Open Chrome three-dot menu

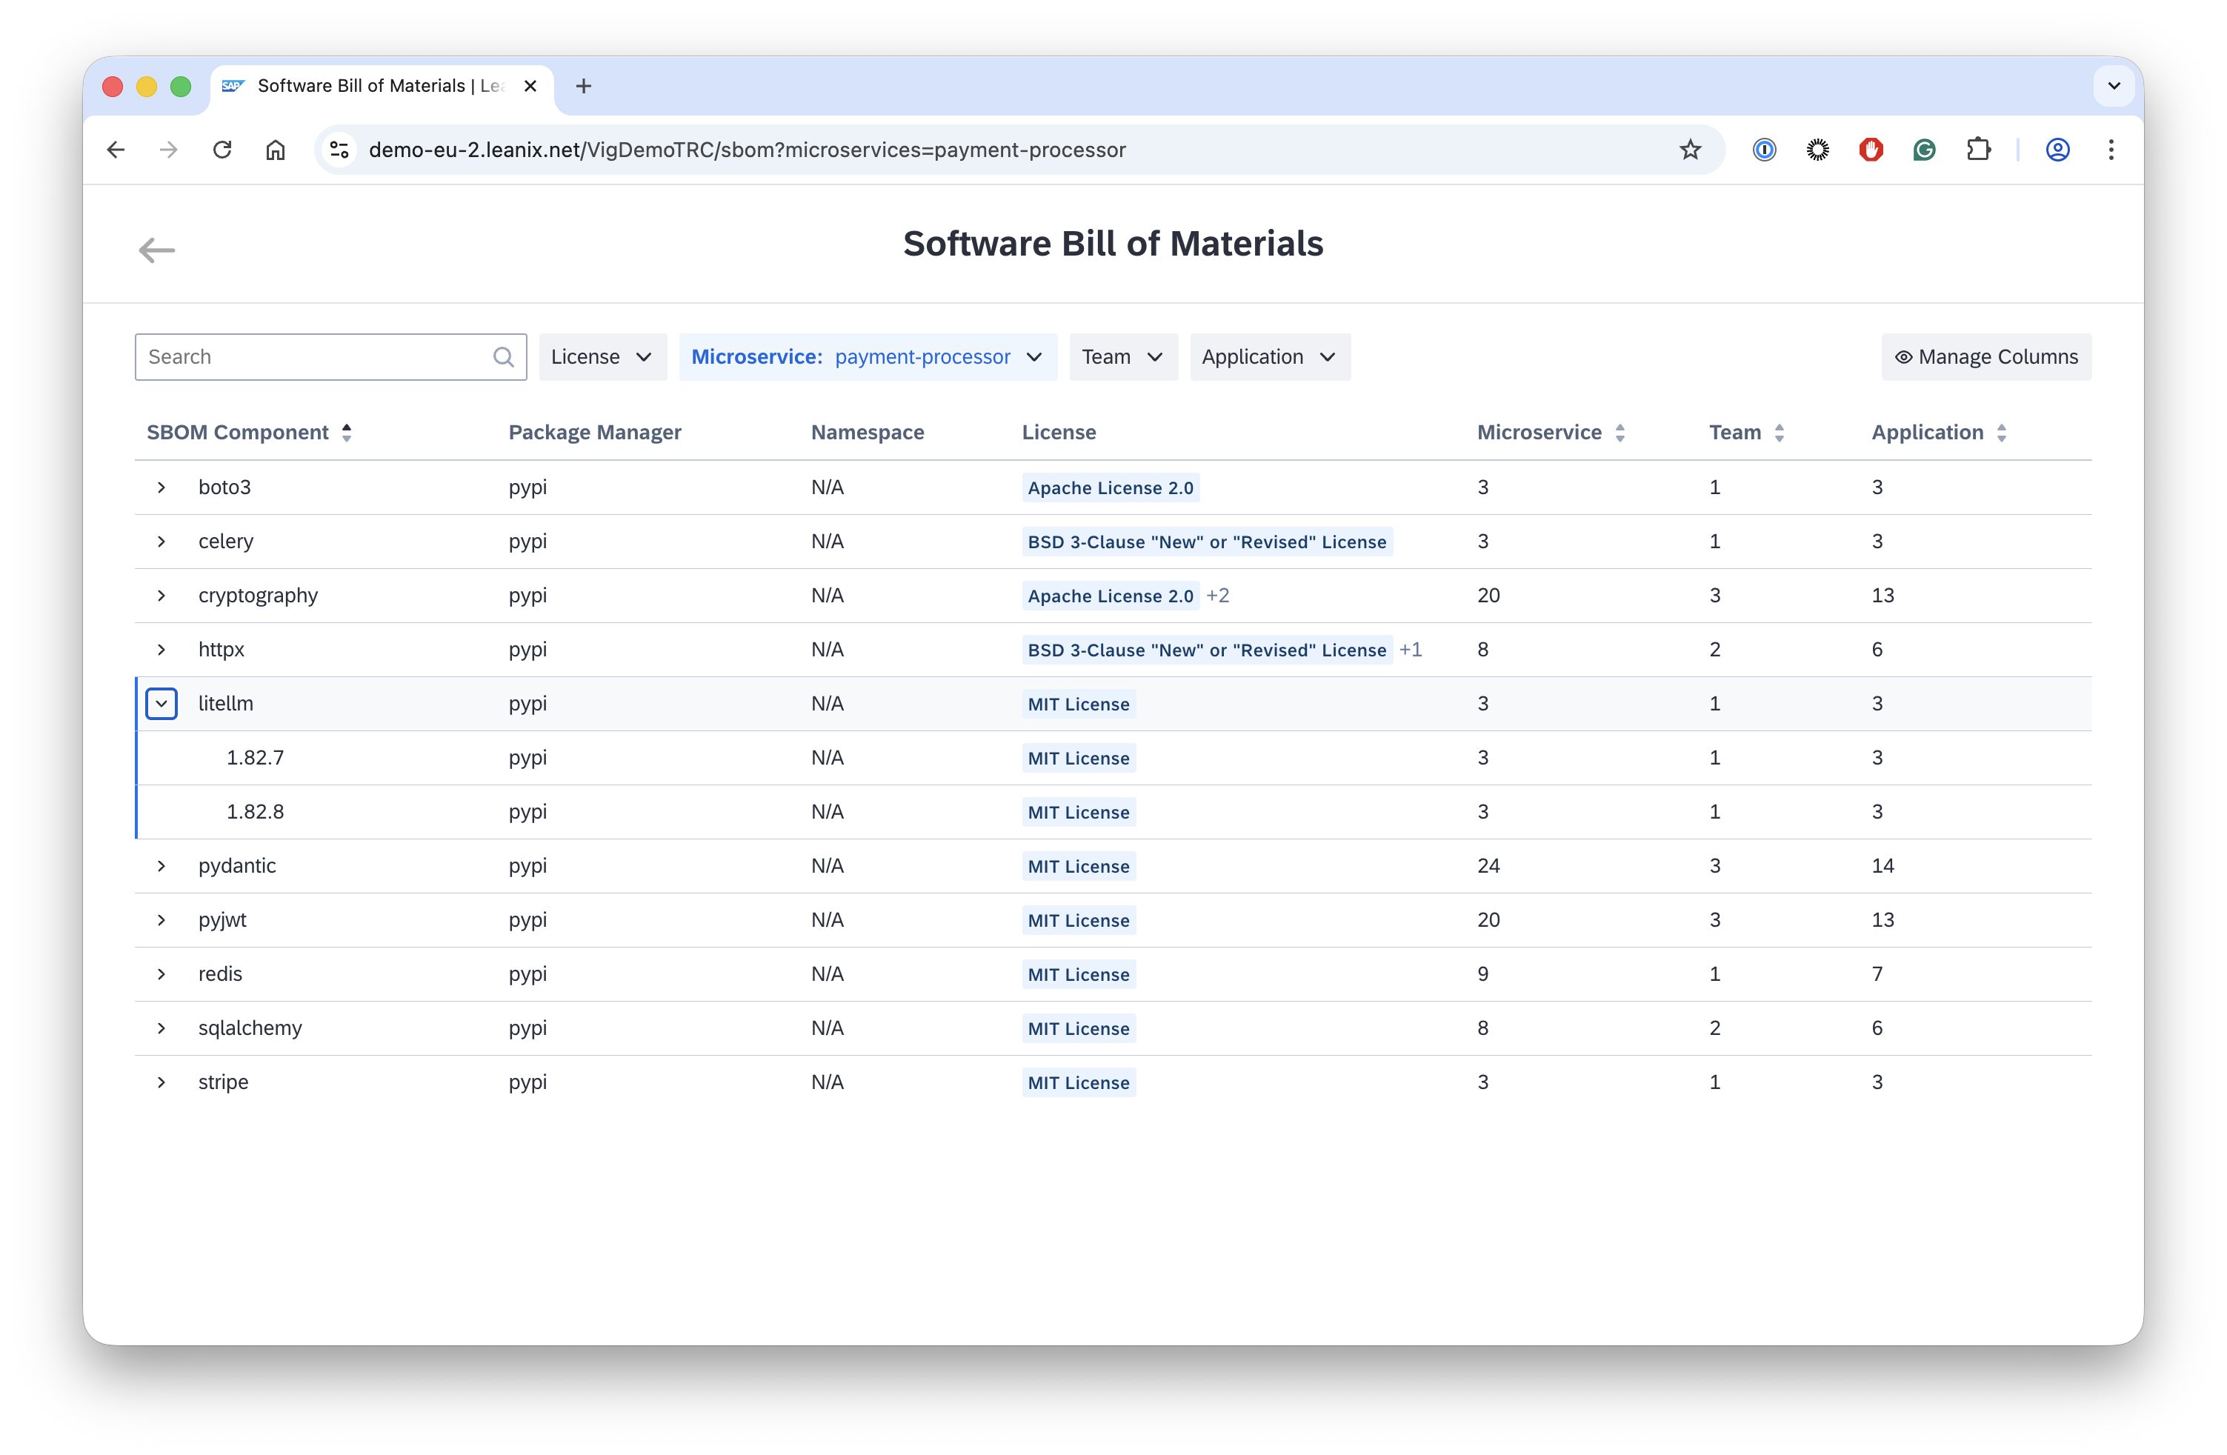coord(2110,150)
